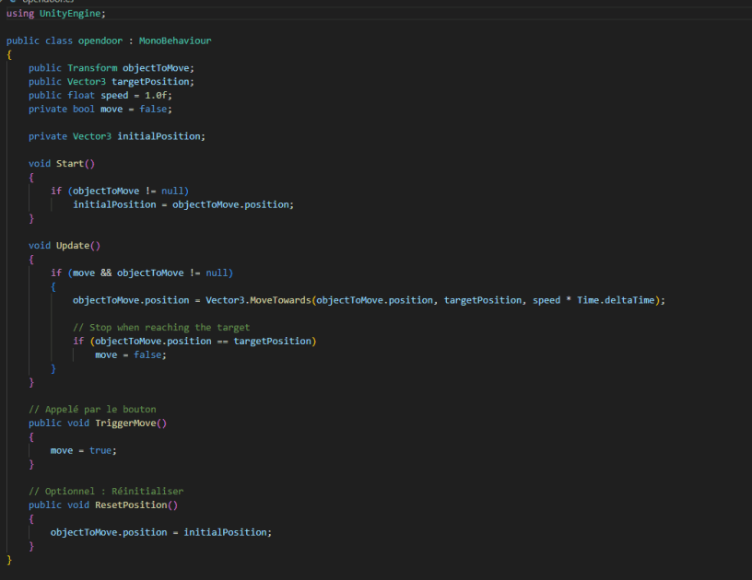Screen dimensions: 752x580
Task: Click the TriggerMove method name
Action: [127, 423]
